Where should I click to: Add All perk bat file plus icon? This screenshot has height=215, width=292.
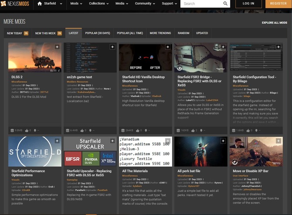click(223, 141)
